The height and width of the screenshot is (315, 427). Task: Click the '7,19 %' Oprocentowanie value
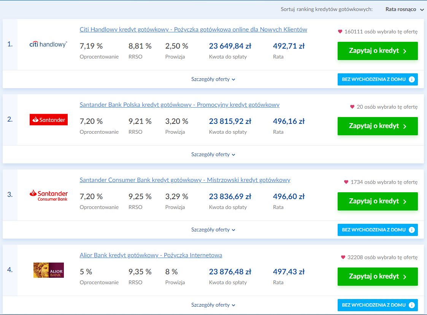[x=91, y=46]
